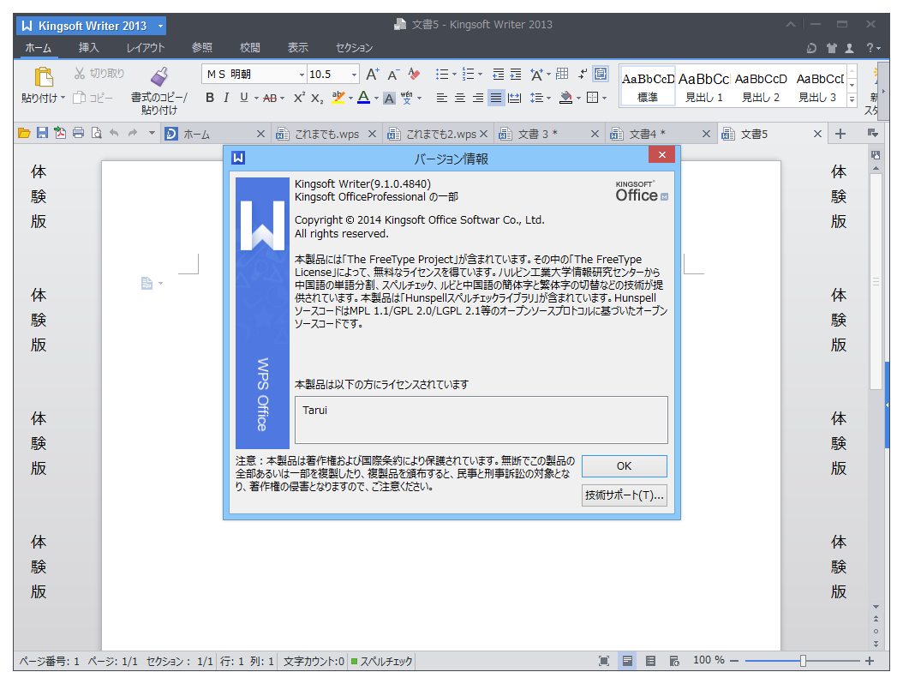Select the superscript icon
Screen dimensions: 903x684
click(x=298, y=98)
